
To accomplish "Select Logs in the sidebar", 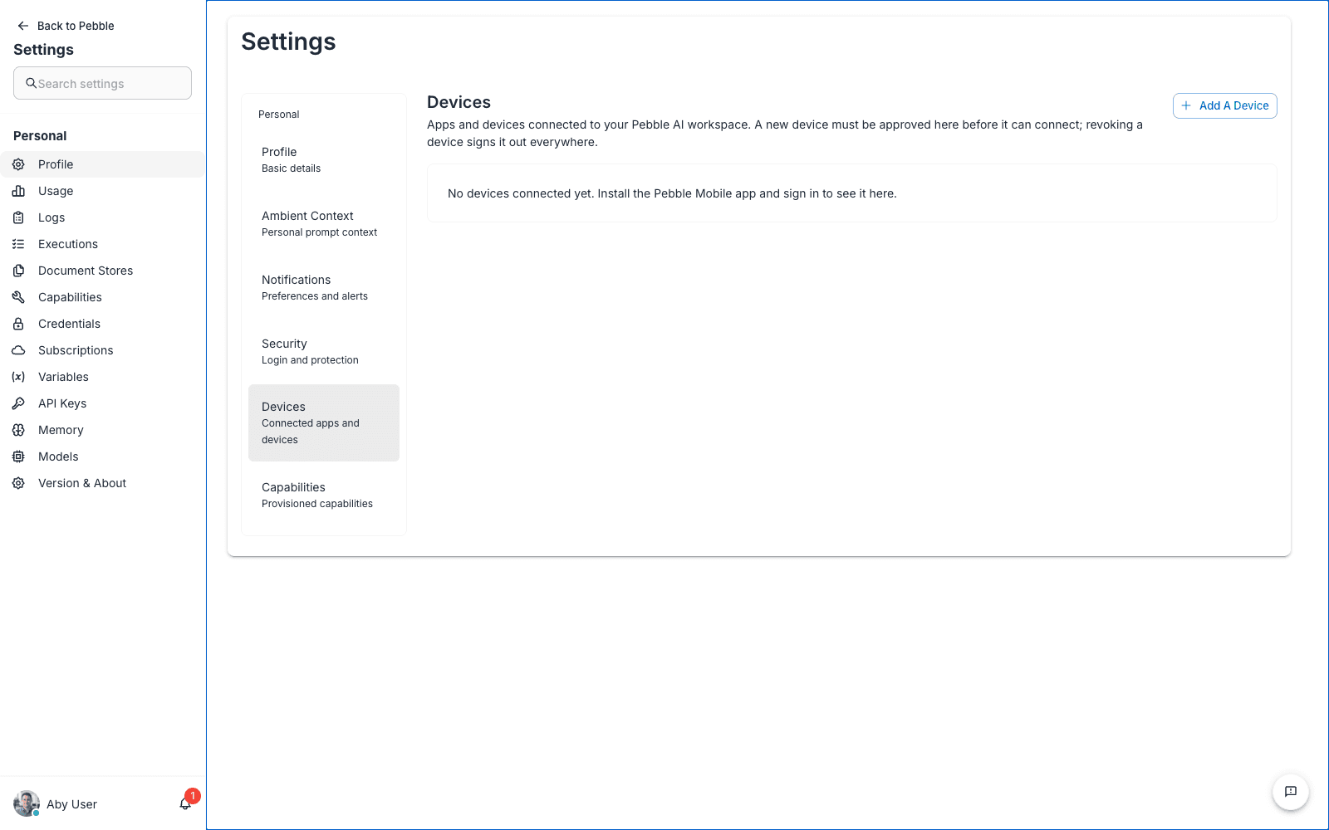I will (x=102, y=217).
